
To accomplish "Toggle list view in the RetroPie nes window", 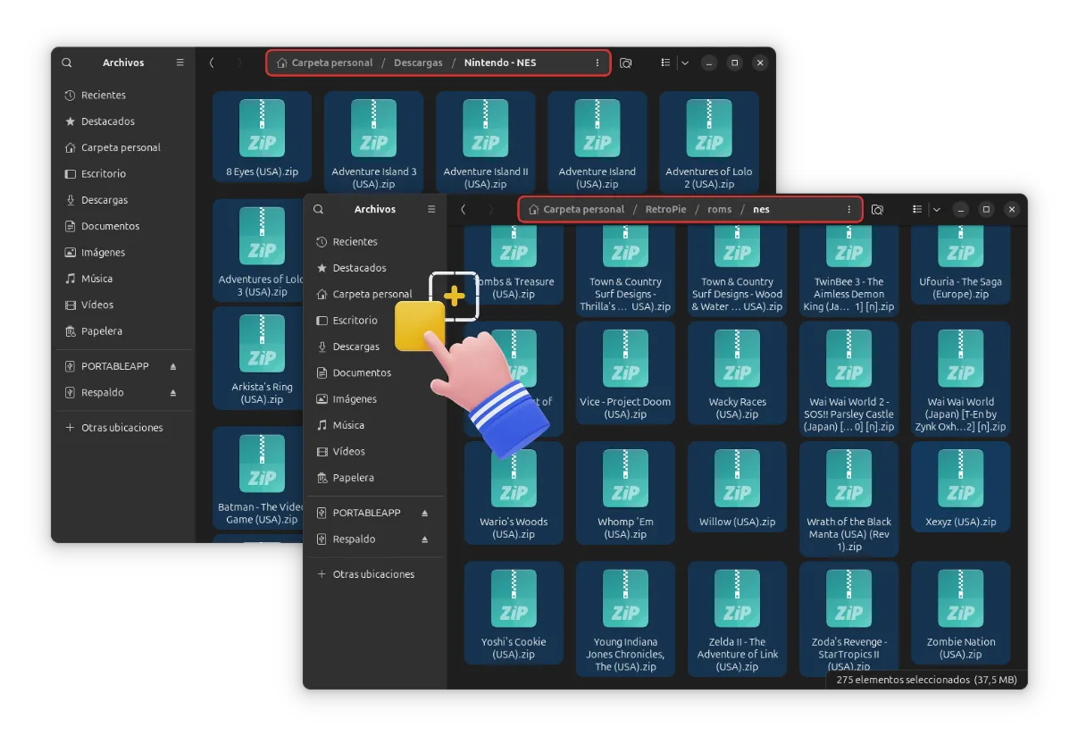I will pos(917,210).
